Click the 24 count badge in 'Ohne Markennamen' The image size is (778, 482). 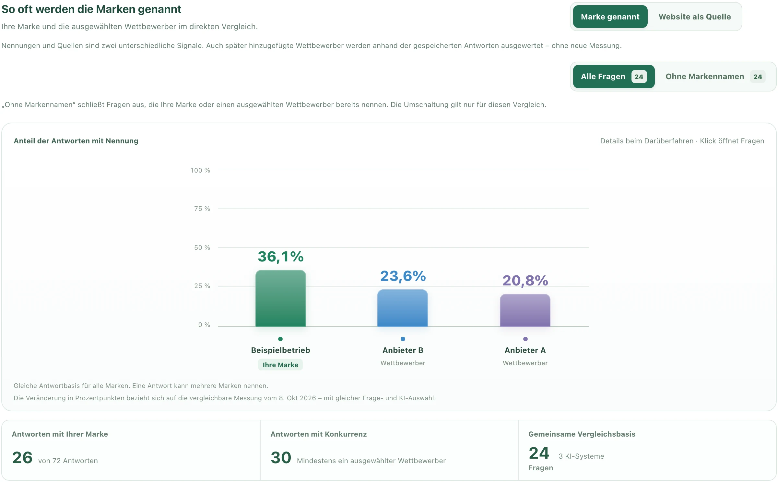tap(758, 77)
